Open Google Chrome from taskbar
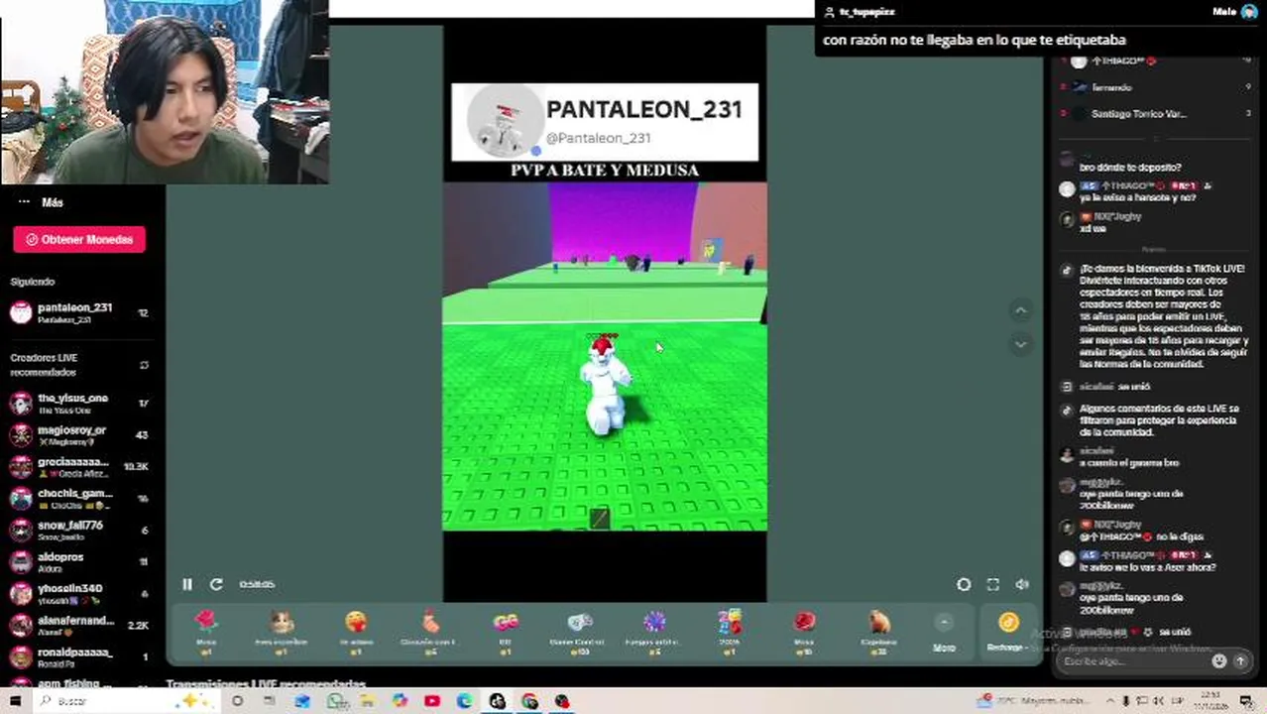Viewport: 1267px width, 714px height. point(529,701)
